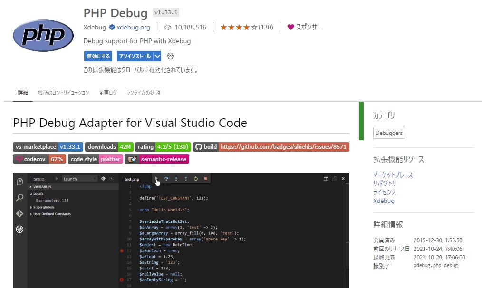
Task: Open the extension settings gear icon
Action: click(x=170, y=56)
